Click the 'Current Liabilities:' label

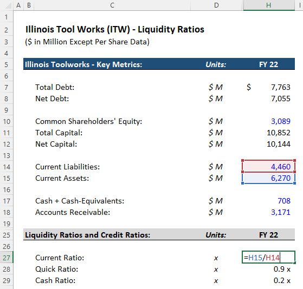(x=68, y=167)
